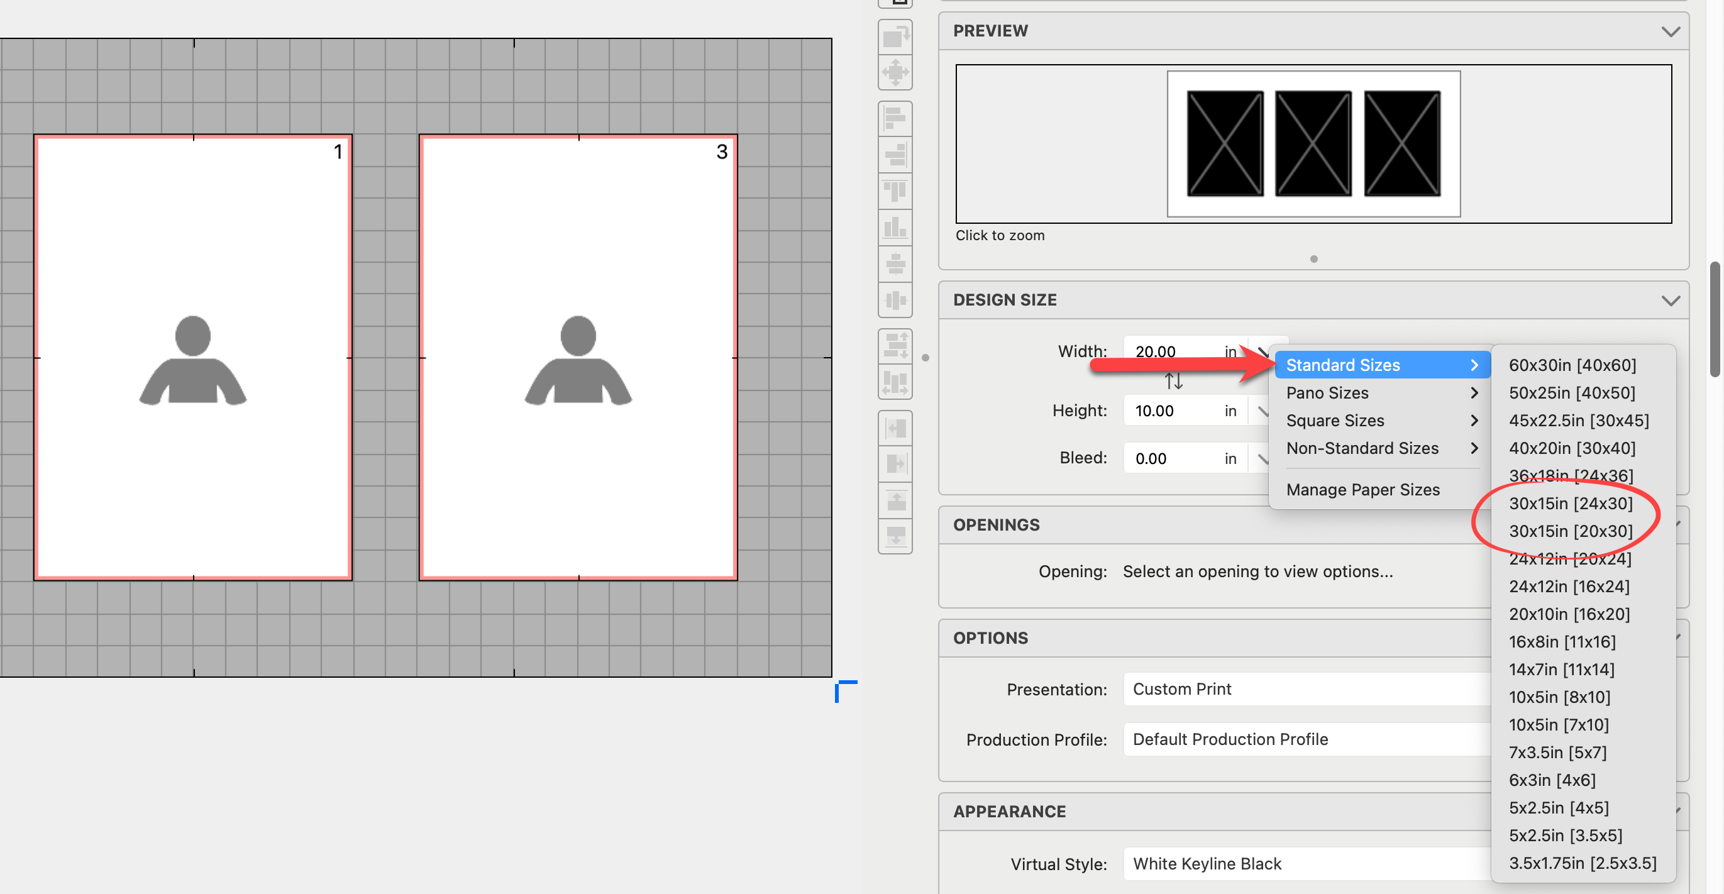The image size is (1724, 894).
Task: Choose Manage Paper Sizes
Action: click(x=1362, y=490)
